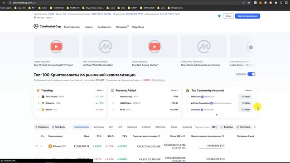
Task: Select the Avalanche tab
Action: click(x=187, y=127)
